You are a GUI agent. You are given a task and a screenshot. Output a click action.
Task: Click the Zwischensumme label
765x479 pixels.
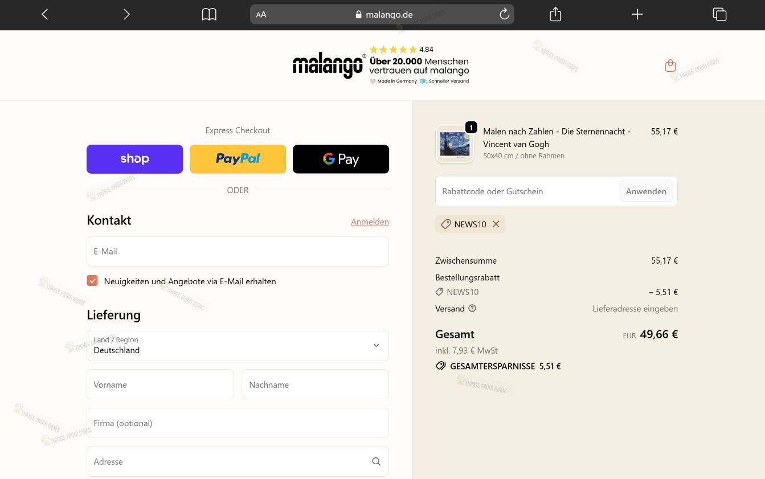tap(466, 260)
